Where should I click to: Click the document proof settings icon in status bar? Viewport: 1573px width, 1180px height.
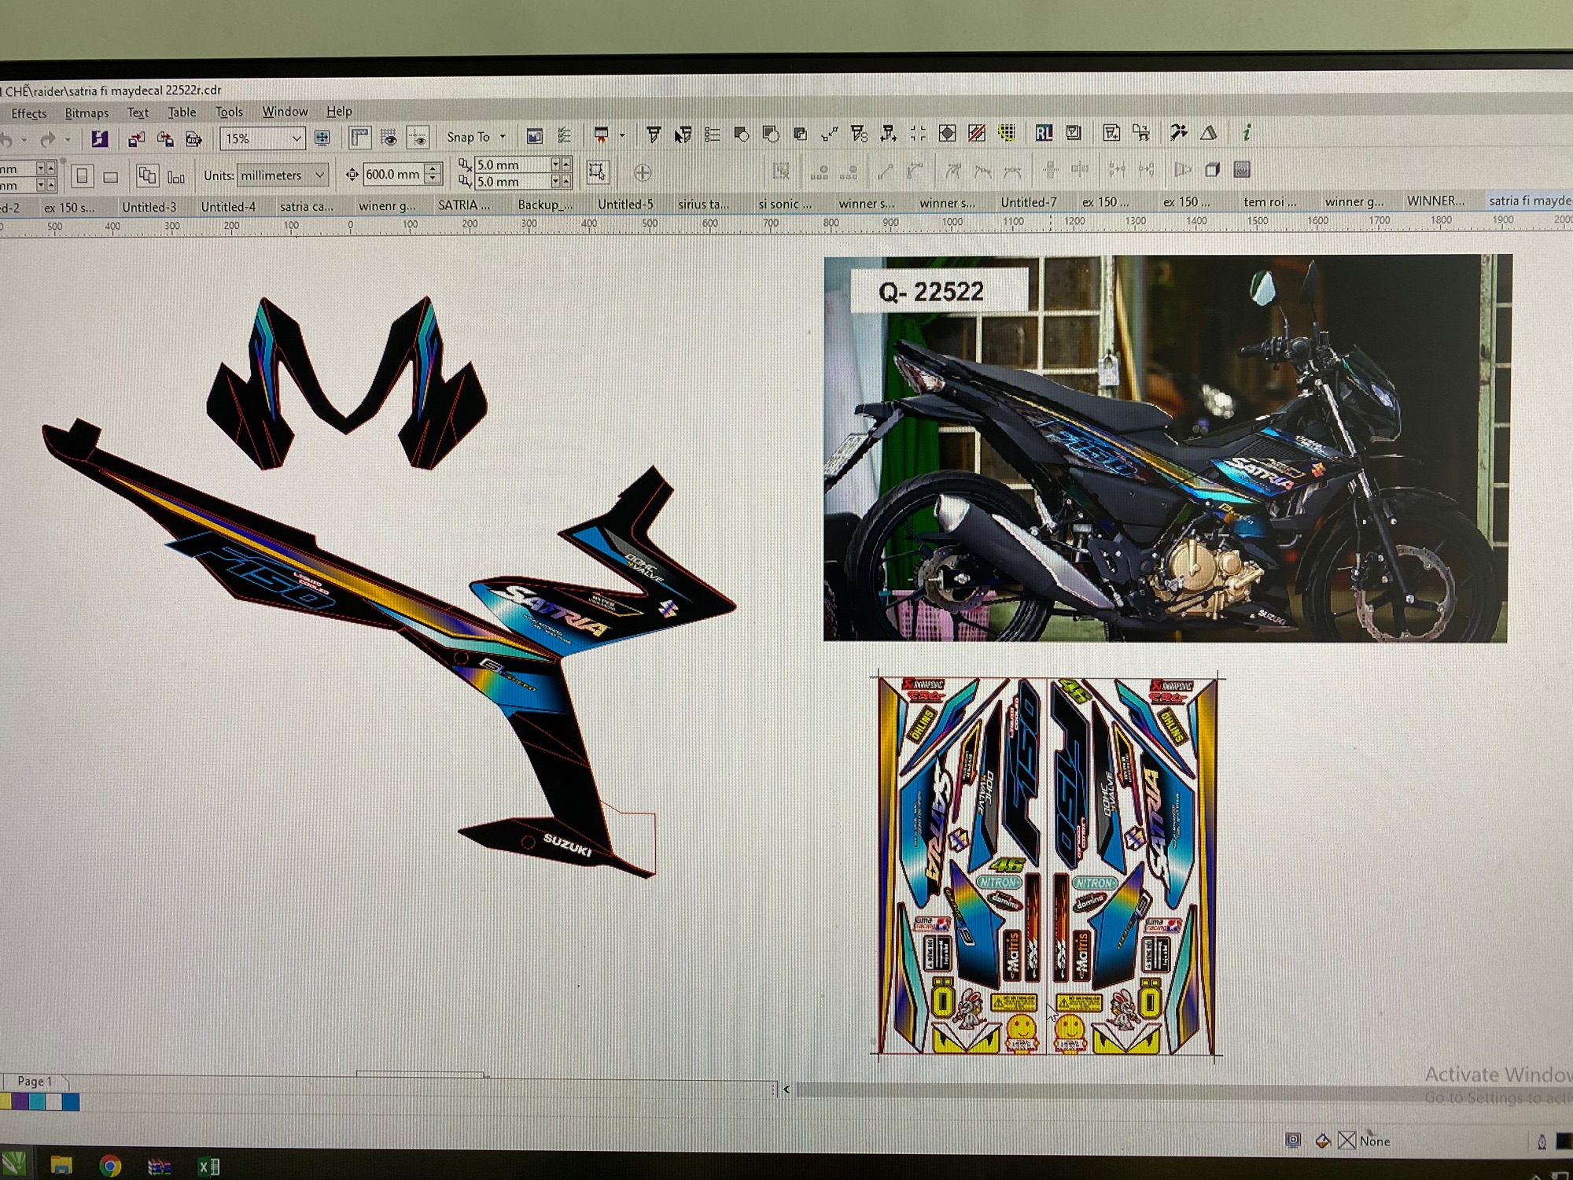tap(1293, 1140)
